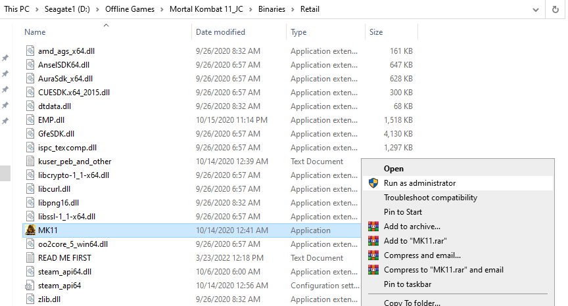Image resolution: width=568 pixels, height=306 pixels.
Task: Choose Add to archive...
Action: (458, 227)
